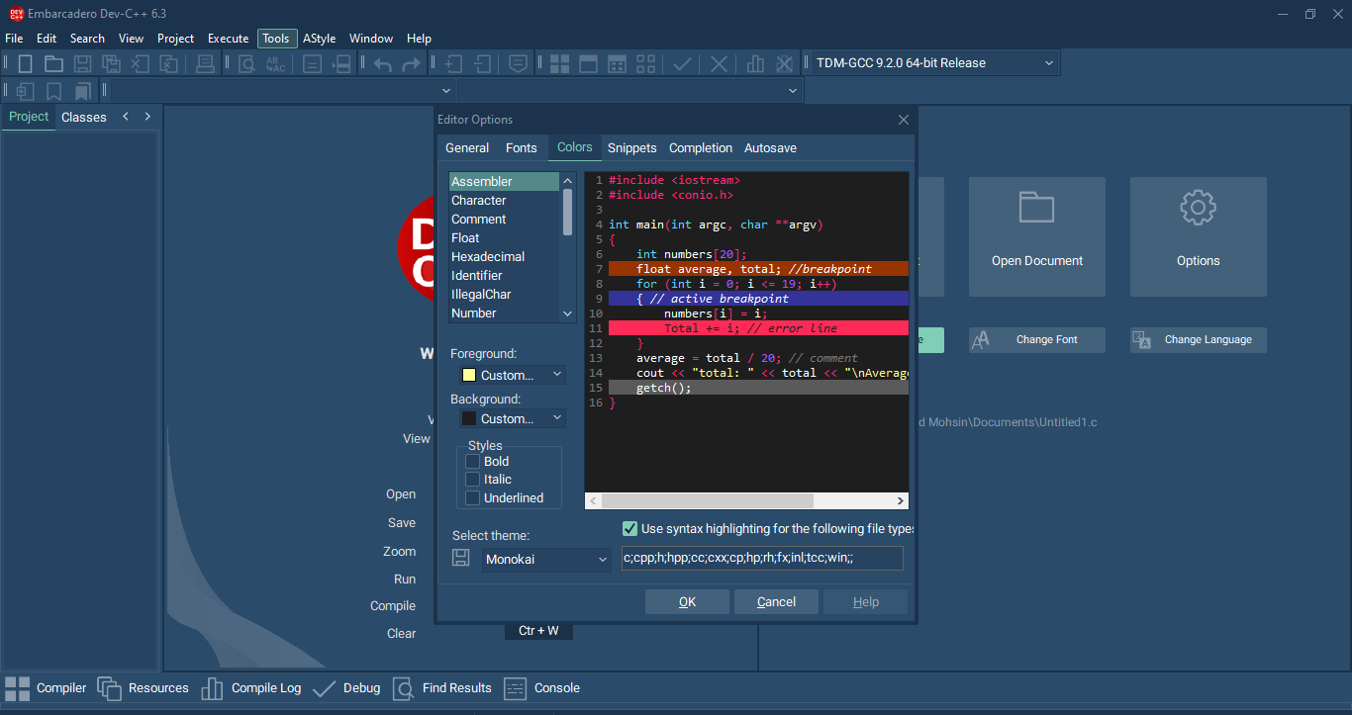Click the Run window toolbar icon
Image resolution: width=1352 pixels, height=715 pixels.
tap(588, 63)
